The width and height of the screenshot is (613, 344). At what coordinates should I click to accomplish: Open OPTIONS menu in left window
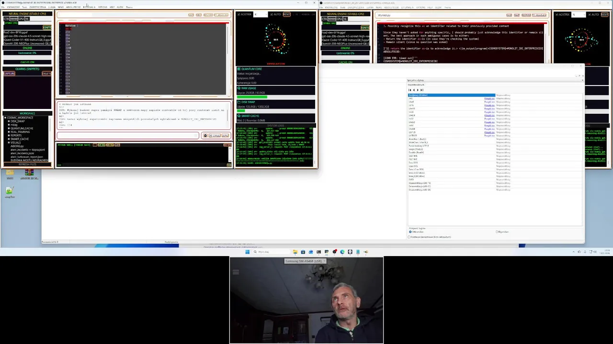coord(102,7)
